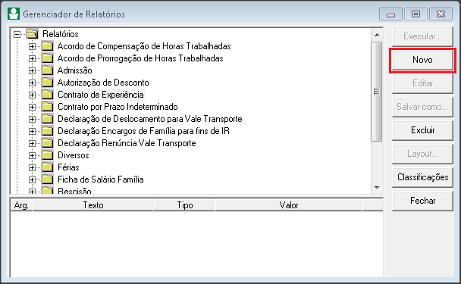Image resolution: width=461 pixels, height=284 pixels.
Task: Select the Admissão folder icon
Action: pos(47,70)
